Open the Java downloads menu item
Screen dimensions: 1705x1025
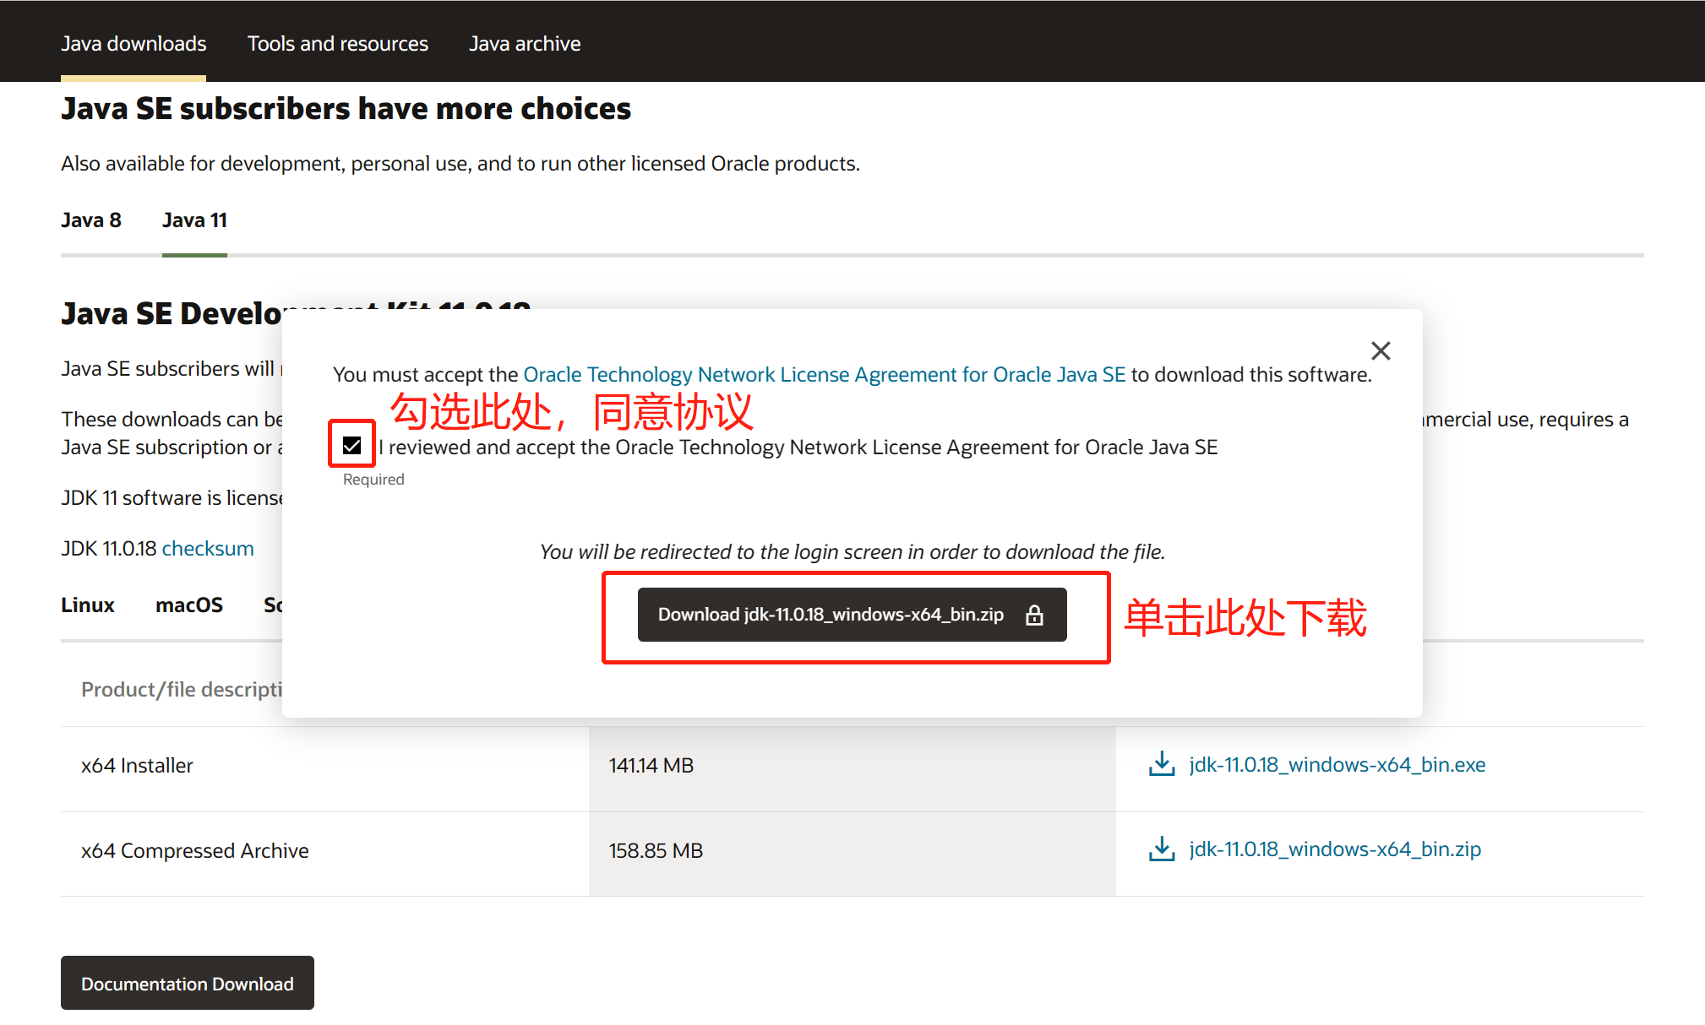[x=133, y=43]
